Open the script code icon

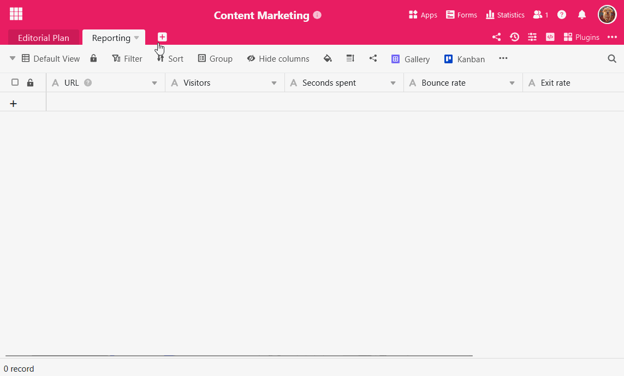click(550, 37)
